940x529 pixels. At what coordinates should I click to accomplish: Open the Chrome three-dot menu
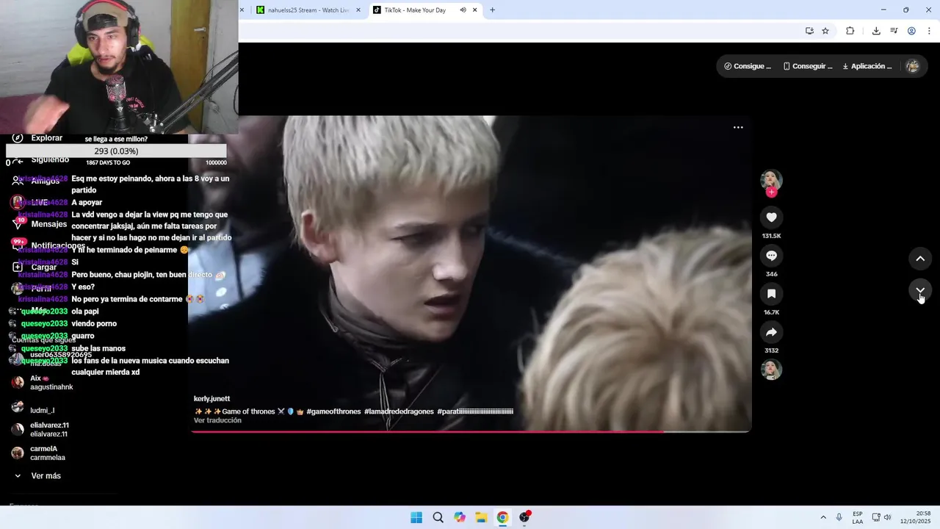[929, 31]
